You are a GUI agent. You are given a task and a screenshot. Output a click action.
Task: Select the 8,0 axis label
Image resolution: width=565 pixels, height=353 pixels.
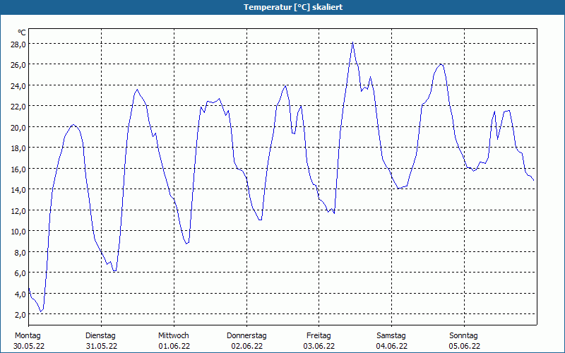20,253
